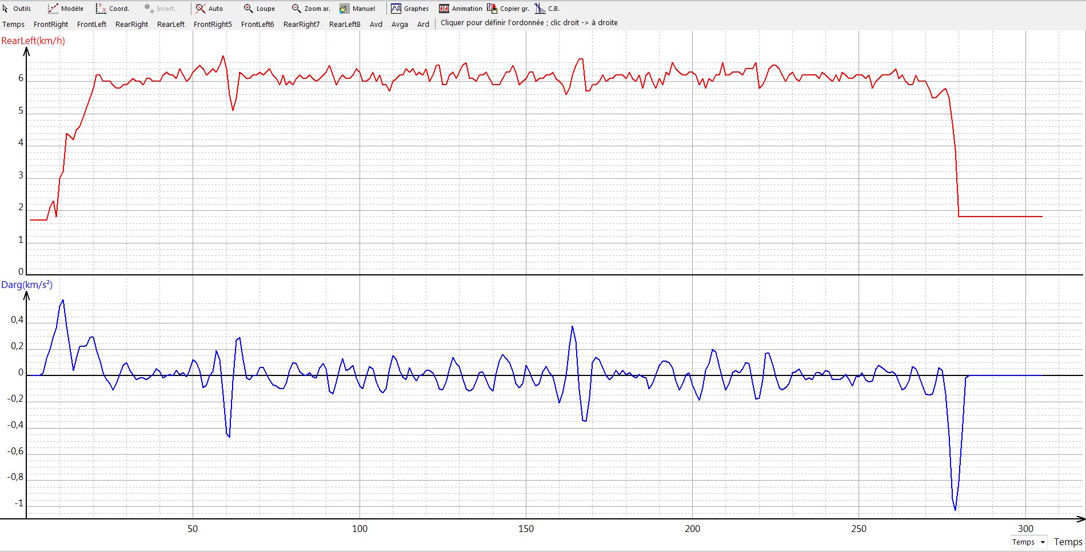Select the FrontRight variable
The width and height of the screenshot is (1086, 552).
point(51,24)
